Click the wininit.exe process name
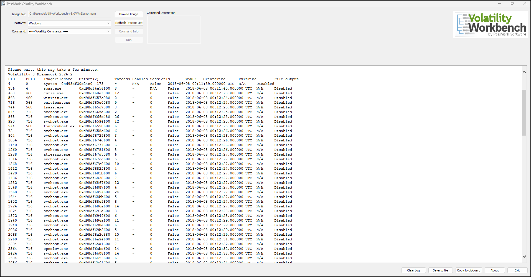 pyautogui.click(x=56, y=98)
